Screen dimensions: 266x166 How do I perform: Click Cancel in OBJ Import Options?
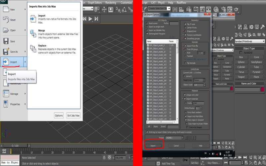click(x=176, y=145)
